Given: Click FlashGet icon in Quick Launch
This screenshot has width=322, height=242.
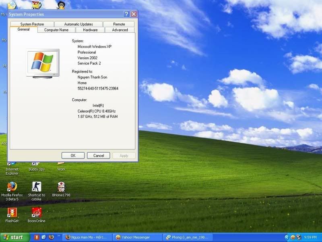Looking at the screenshot, I should [x=37, y=238].
